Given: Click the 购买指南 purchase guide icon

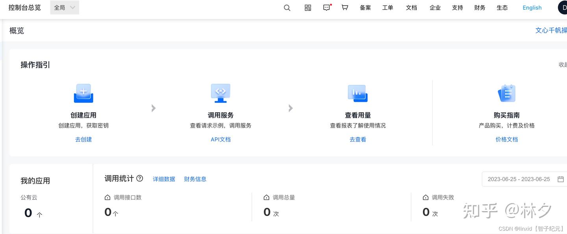Looking at the screenshot, I should 506,93.
